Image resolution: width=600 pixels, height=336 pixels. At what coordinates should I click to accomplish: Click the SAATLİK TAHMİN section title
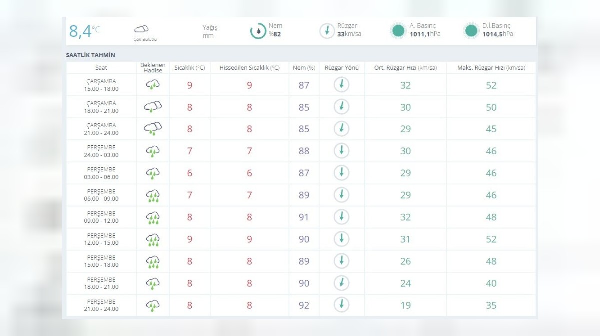coord(90,55)
